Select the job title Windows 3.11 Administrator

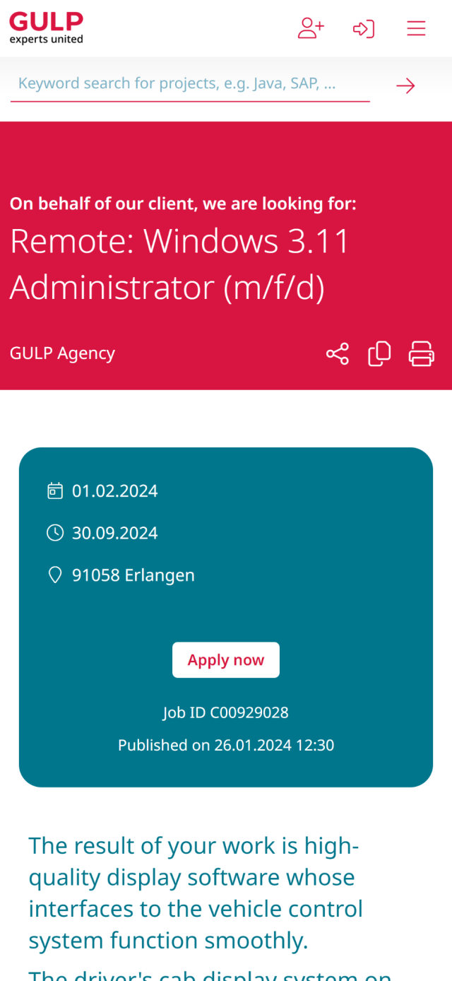click(180, 264)
